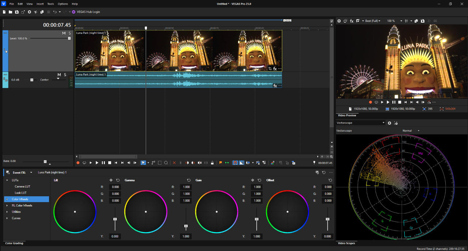Select the Zoom magnifier tool

pos(166,163)
